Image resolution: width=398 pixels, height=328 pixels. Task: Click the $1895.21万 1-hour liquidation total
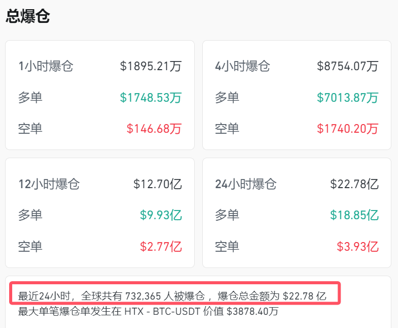pyautogui.click(x=150, y=66)
